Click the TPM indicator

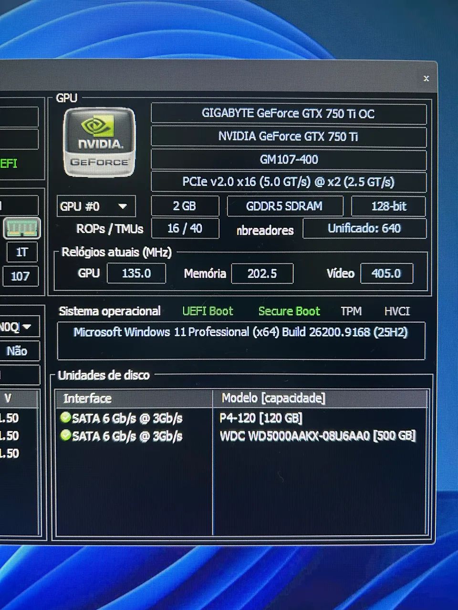tap(351, 311)
